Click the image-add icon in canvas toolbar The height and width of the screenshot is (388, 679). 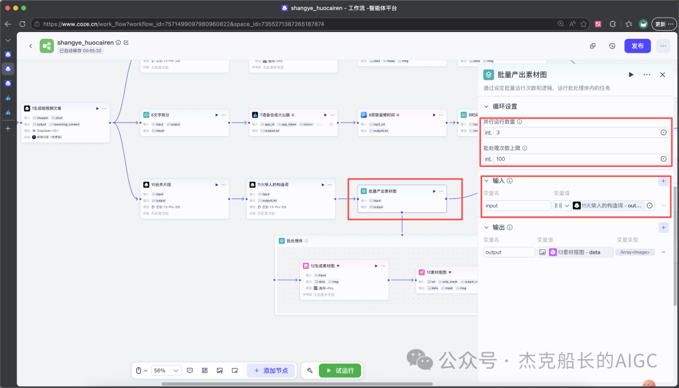[220, 370]
